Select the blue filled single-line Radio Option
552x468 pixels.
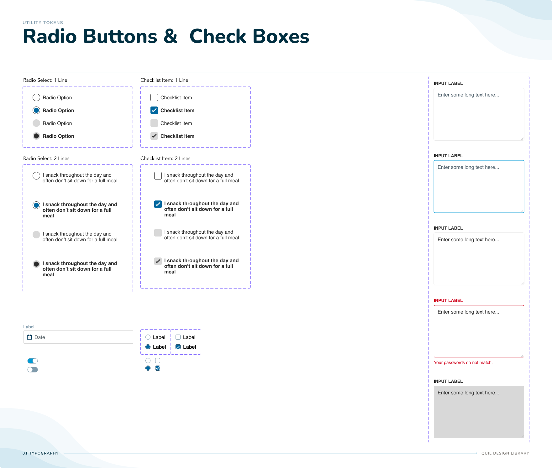[36, 110]
